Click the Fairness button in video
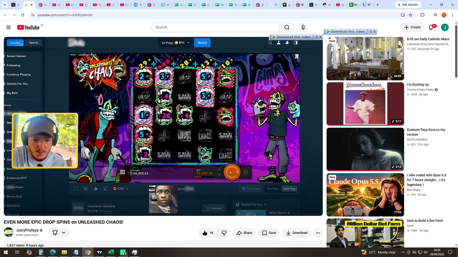458x257 pixels. click(250, 188)
